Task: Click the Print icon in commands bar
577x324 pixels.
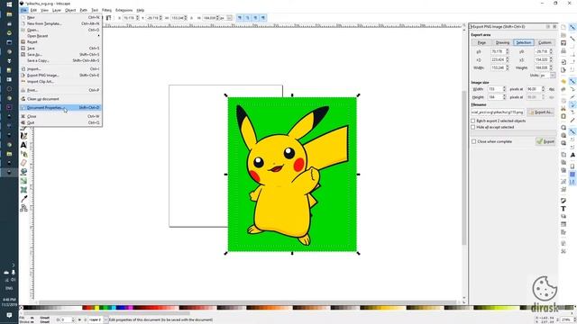Action: (x=563, y=51)
